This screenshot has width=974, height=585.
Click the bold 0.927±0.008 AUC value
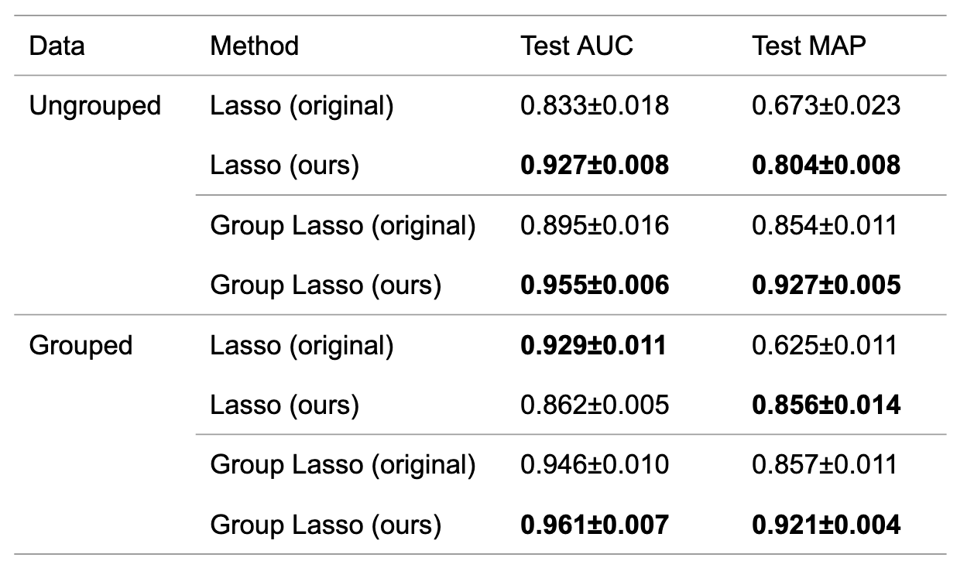coord(595,166)
